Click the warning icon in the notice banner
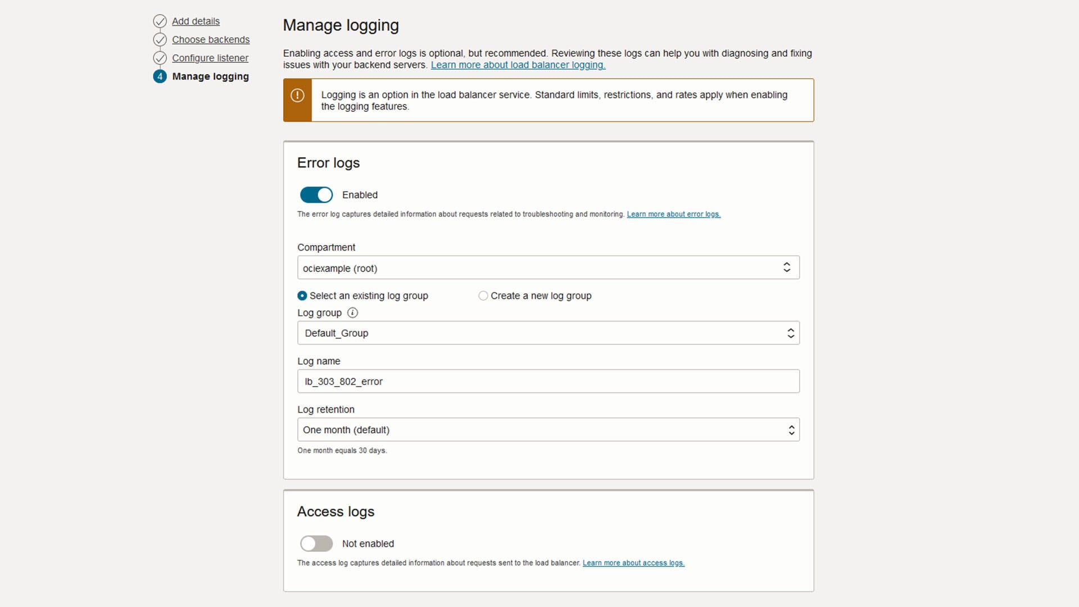The height and width of the screenshot is (607, 1079). point(298,96)
